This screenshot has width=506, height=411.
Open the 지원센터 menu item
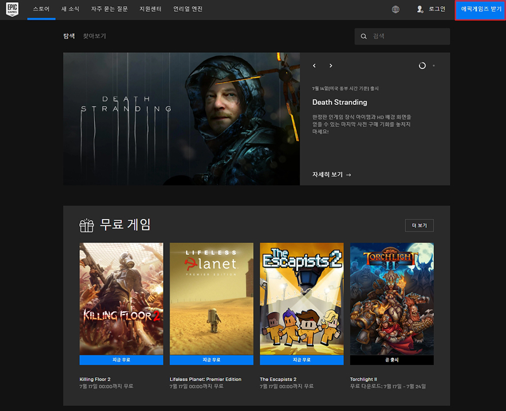pyautogui.click(x=150, y=9)
